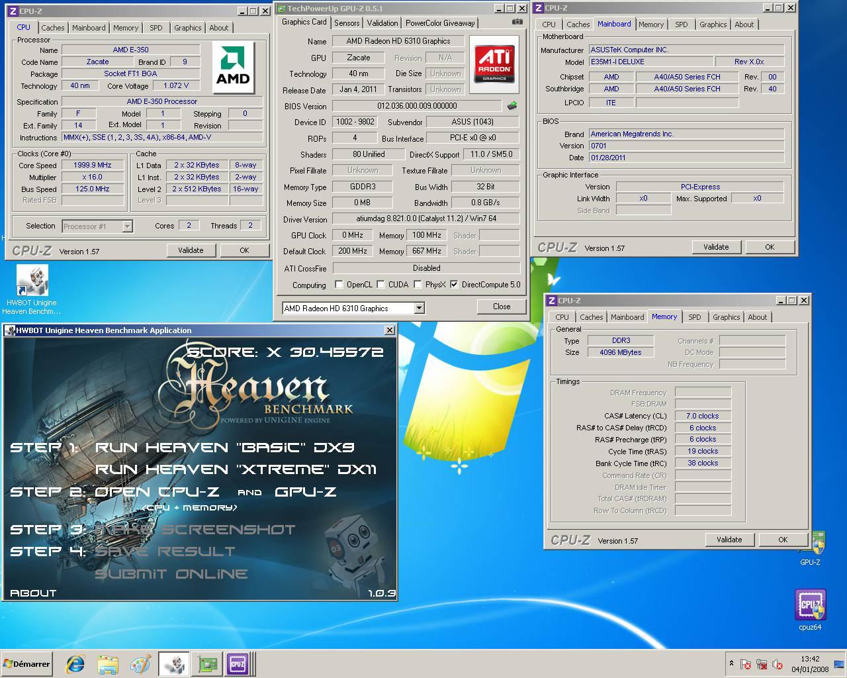
Task: Open Memory tab in CPU-Z Mainboard window
Action: point(650,24)
